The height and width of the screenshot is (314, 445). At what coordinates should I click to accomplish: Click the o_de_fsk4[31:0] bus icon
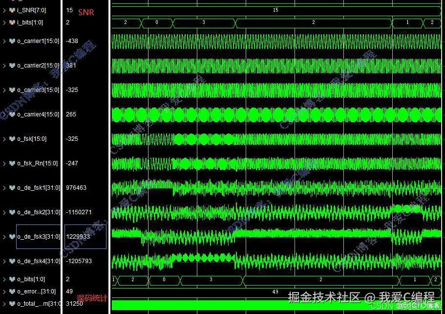[12, 261]
